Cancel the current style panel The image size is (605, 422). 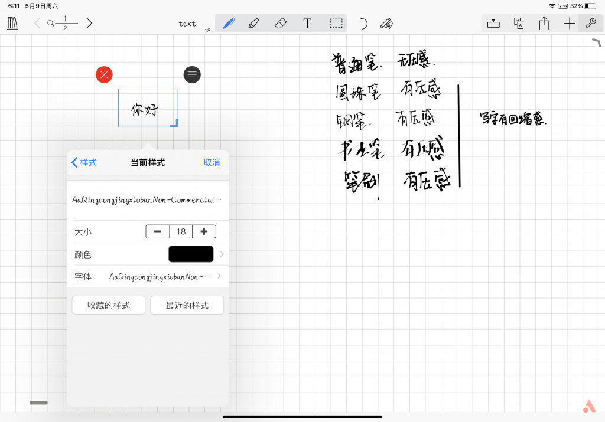(x=212, y=162)
